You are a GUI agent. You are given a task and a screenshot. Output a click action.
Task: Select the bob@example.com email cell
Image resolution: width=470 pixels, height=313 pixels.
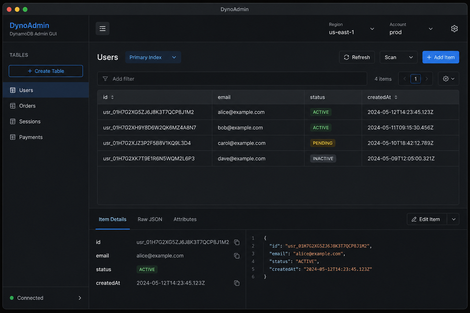[258, 128]
